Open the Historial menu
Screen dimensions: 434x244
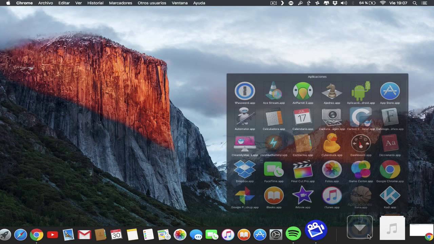click(95, 3)
